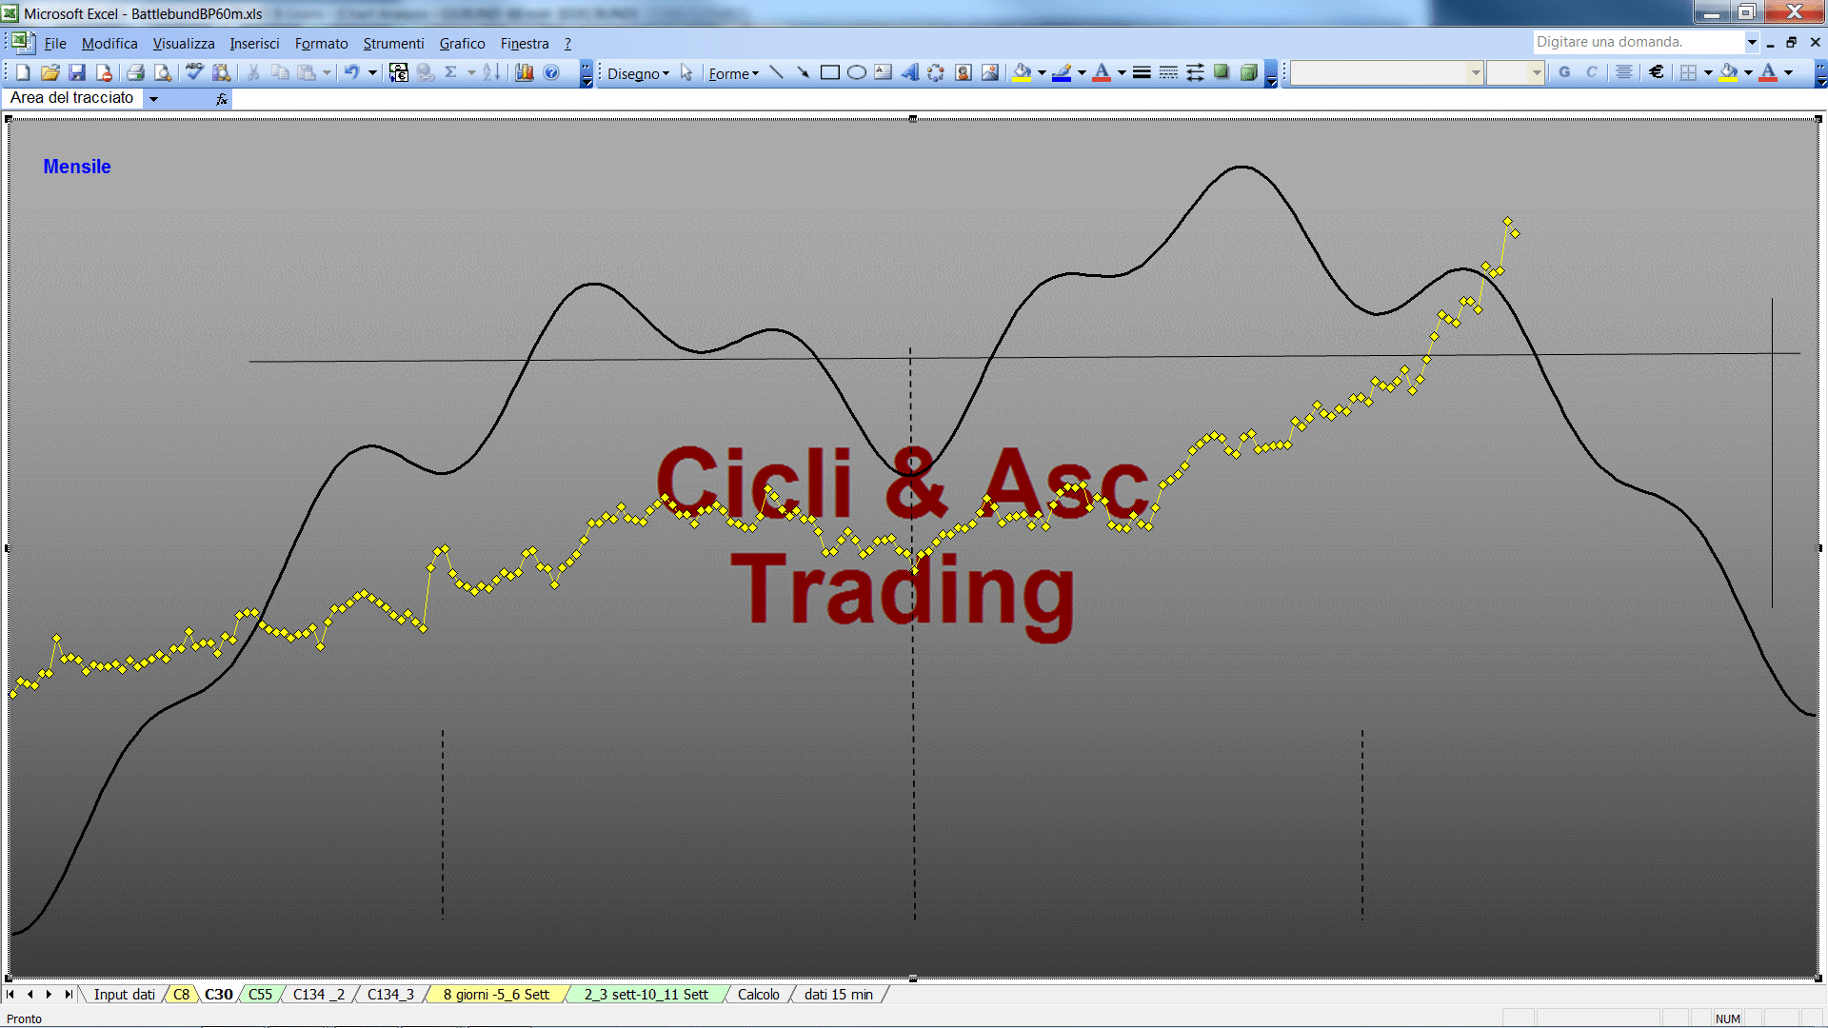Screen dimensions: 1828x1028
Task: Click the Arrow Style icon
Action: (x=1195, y=72)
